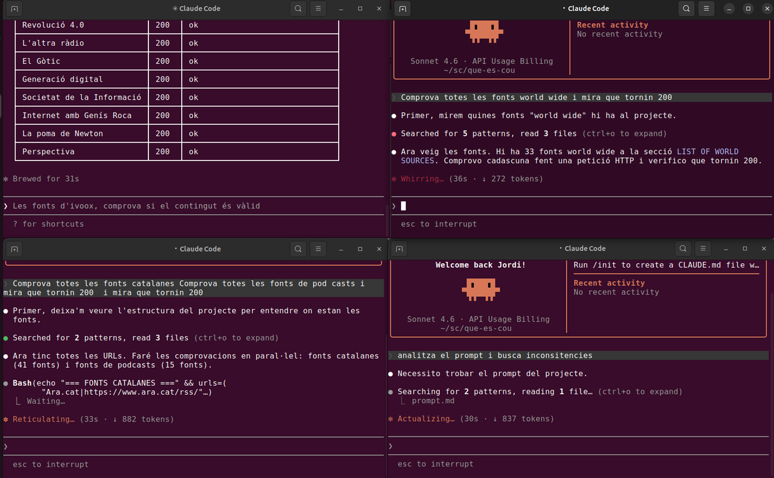The image size is (774, 478).
Task: Click the 200 status code in Perspectiva row
Action: pyautogui.click(x=163, y=152)
